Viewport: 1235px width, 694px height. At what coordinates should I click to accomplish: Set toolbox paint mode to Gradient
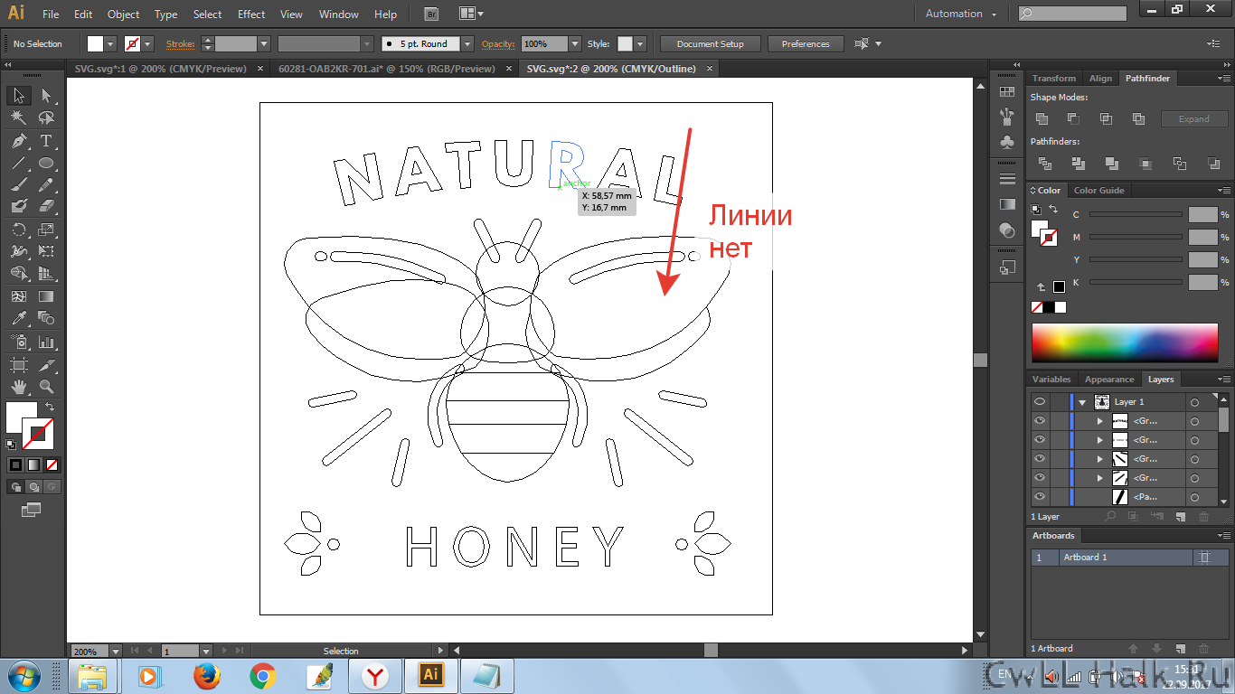[33, 464]
